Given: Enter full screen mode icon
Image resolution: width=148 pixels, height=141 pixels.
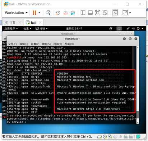Looking at the screenshot, I should (98, 13).
